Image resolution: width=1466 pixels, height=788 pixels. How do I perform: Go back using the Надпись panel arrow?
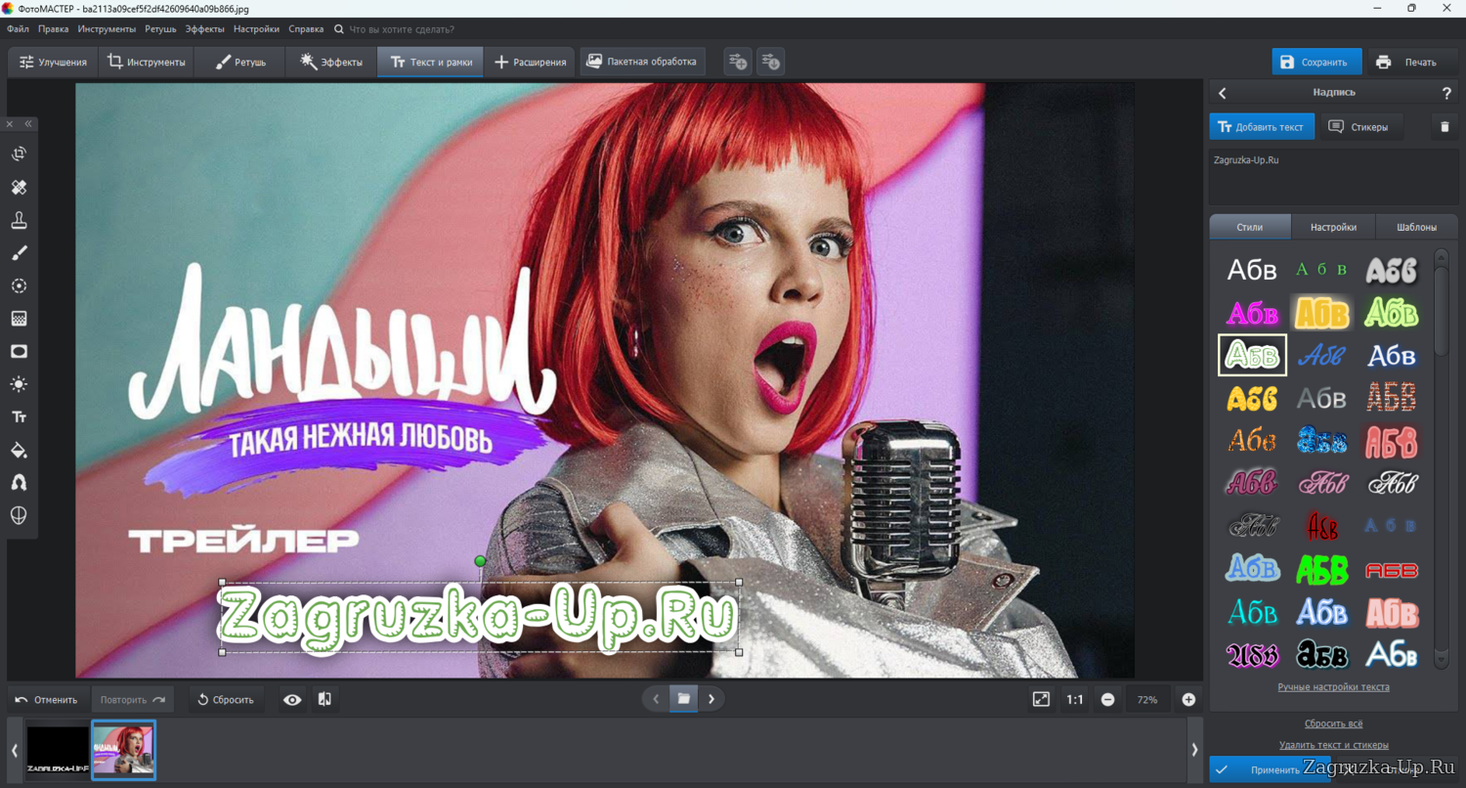(x=1222, y=94)
